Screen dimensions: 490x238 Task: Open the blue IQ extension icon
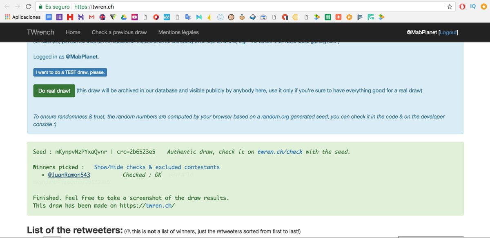(473, 7)
